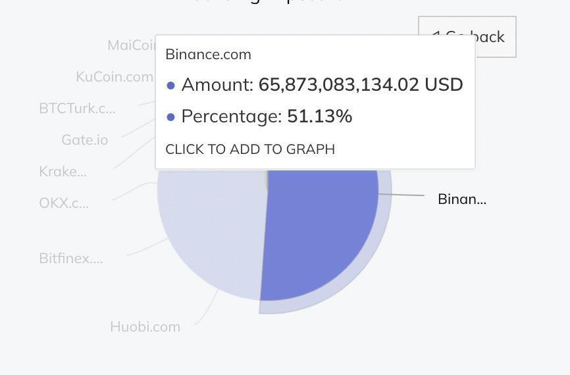Click the 'CLICK TO ADD TO GRAPH' text
Screen dimensions: 570x375
click(x=250, y=149)
